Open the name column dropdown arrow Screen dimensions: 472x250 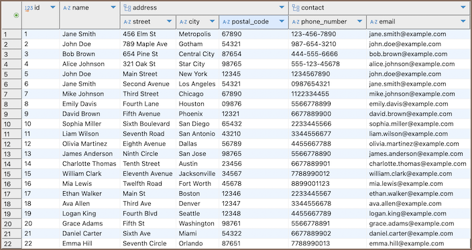(x=113, y=7)
